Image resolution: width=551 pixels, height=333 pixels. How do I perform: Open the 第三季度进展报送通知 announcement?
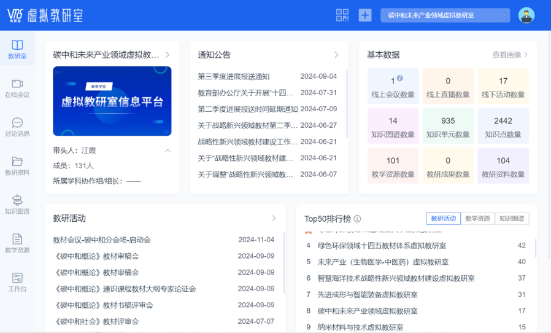tap(234, 77)
